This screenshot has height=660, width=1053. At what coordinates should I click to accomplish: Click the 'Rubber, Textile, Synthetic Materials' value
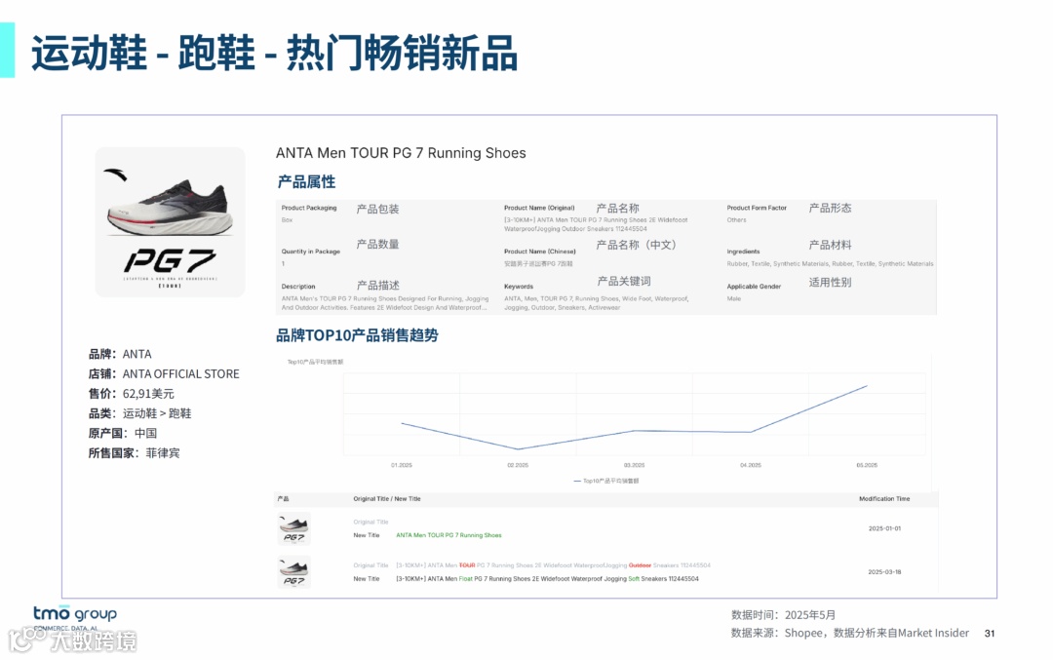[x=830, y=264]
